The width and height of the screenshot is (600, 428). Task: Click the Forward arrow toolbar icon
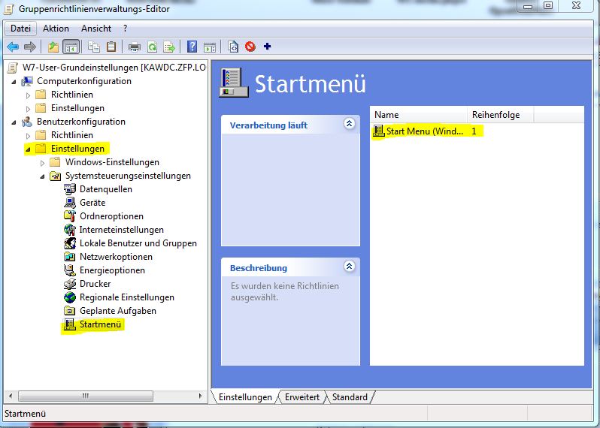tap(30, 47)
